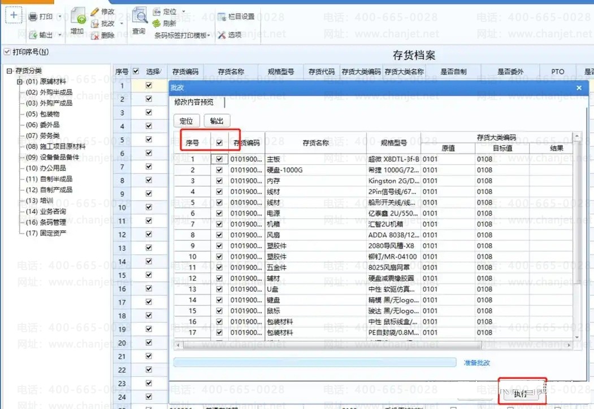Screen dimensions: 594x409
Task: Open 栏目设置 column settings icon
Action: [x=222, y=16]
